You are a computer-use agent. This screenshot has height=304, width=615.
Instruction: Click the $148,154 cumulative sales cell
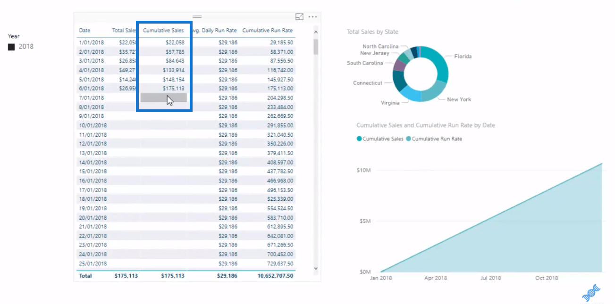click(x=173, y=80)
